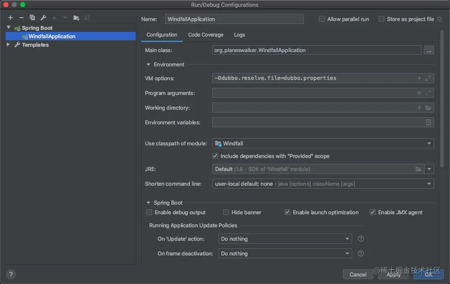
Task: Check the Hide banner option
Action: 226,212
